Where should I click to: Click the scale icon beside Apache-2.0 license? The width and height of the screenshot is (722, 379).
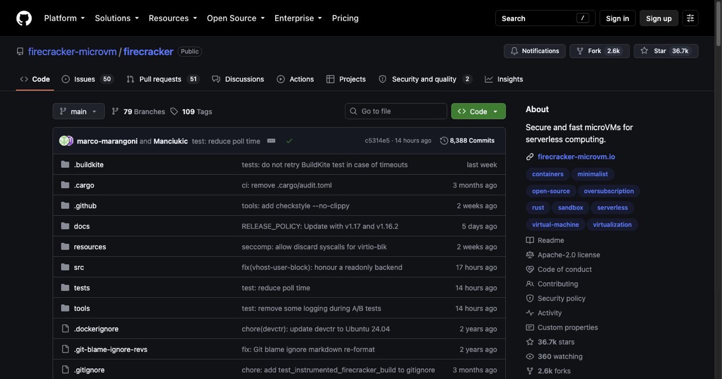click(x=530, y=255)
